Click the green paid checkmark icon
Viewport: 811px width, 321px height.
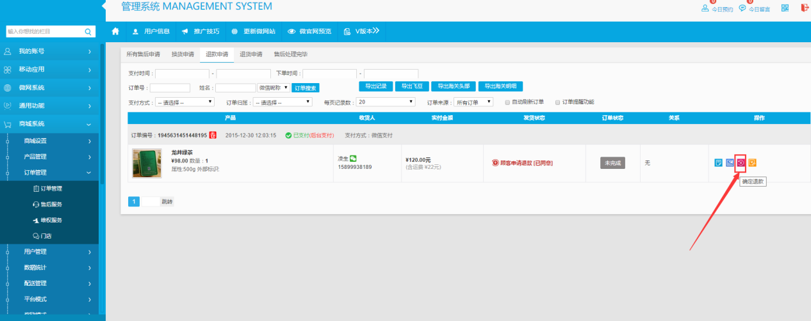pos(288,135)
